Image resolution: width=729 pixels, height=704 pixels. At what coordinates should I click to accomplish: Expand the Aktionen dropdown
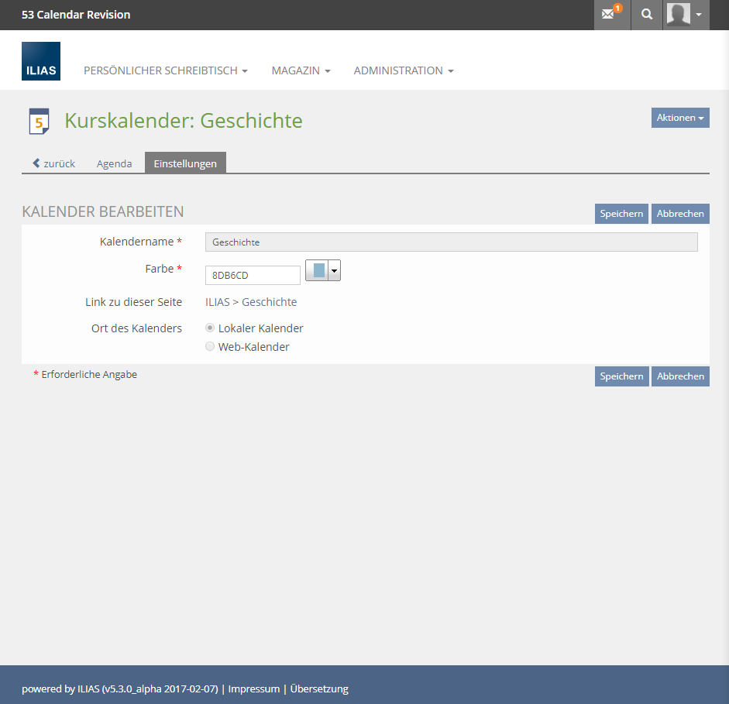tap(680, 118)
